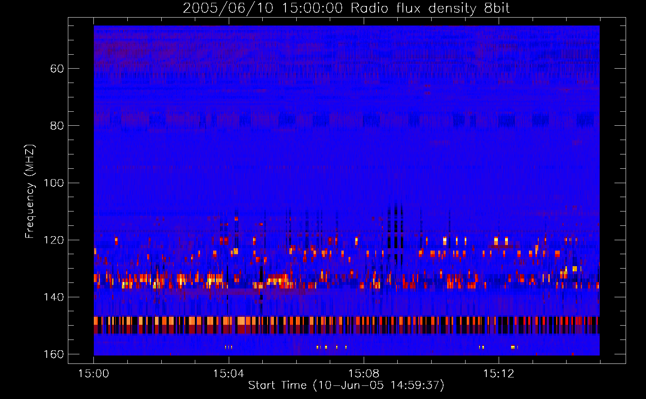Click the 100 frequency tick label
Viewport: 646px width, 399px height.
coord(54,183)
